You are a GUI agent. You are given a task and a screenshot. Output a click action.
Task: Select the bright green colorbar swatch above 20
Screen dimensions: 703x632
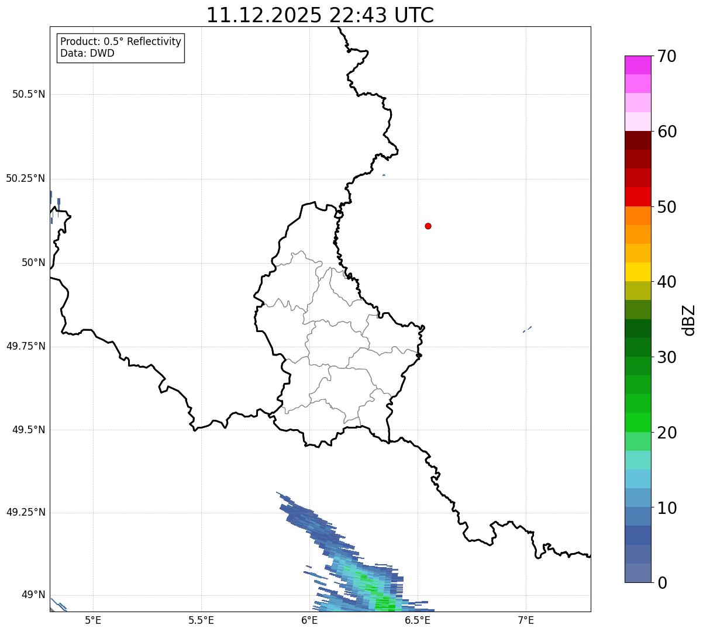(x=637, y=422)
